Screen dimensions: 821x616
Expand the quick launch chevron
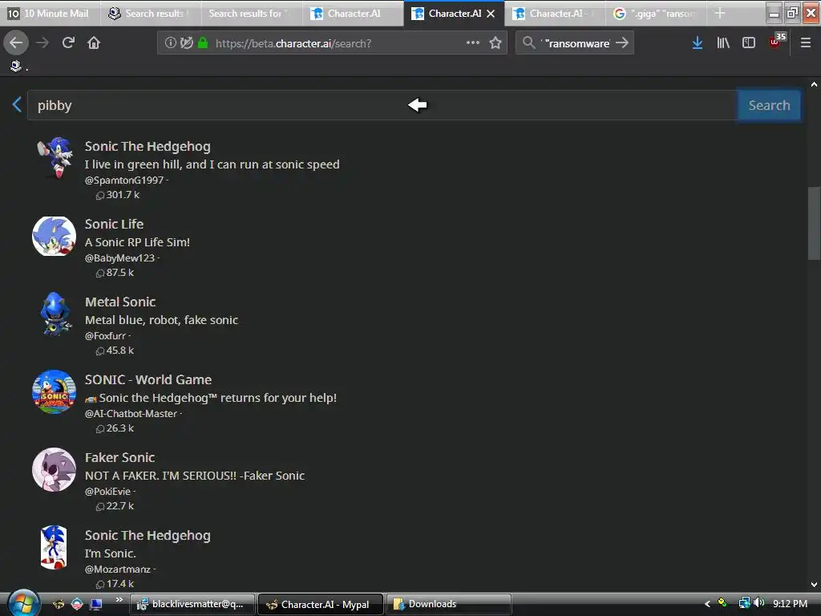[x=119, y=600]
